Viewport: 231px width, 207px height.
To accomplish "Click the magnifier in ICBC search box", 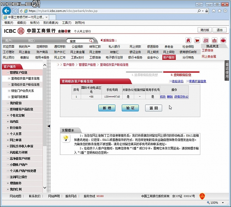I will click(91, 41).
